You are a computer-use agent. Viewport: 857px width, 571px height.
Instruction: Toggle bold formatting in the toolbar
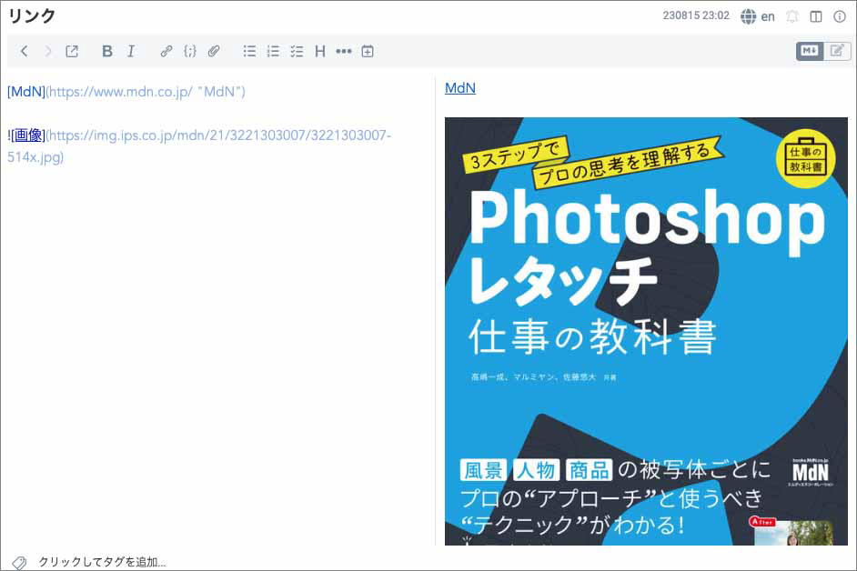(107, 51)
